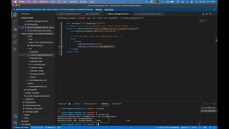
Task: Close launch_background.xml in Open Editors
Action: (x=23, y=27)
